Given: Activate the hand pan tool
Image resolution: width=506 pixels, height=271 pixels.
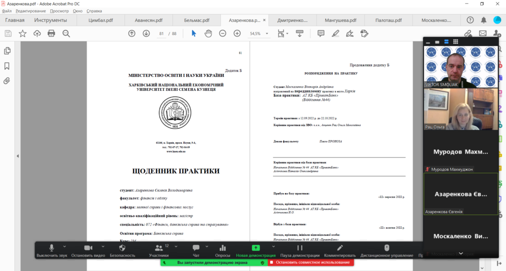Looking at the screenshot, I should pos(208,34).
